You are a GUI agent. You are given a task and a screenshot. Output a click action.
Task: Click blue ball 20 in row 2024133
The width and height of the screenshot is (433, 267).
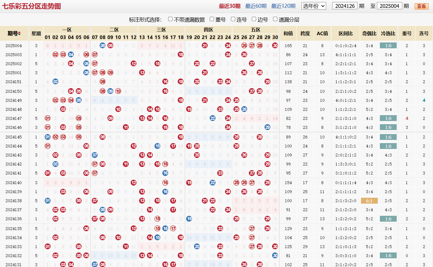197,246
